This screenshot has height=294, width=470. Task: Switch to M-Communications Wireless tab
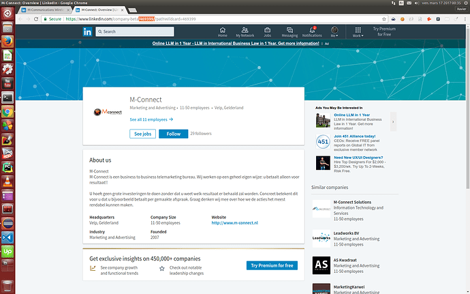click(x=45, y=10)
